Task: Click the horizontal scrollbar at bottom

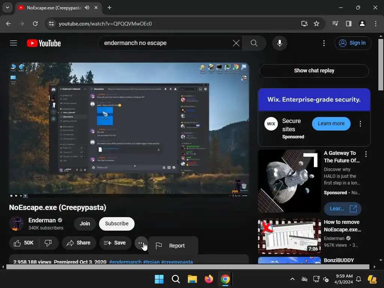Action: click(x=187, y=267)
